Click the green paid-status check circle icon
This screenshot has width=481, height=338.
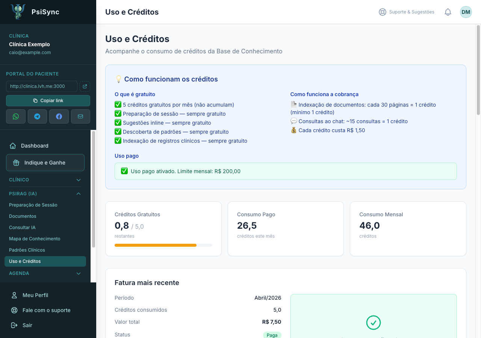tap(374, 323)
